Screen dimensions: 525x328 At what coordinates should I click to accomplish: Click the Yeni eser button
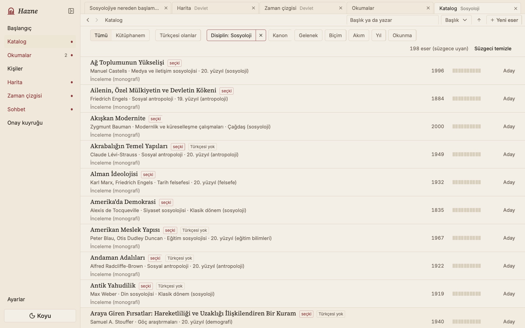click(504, 20)
